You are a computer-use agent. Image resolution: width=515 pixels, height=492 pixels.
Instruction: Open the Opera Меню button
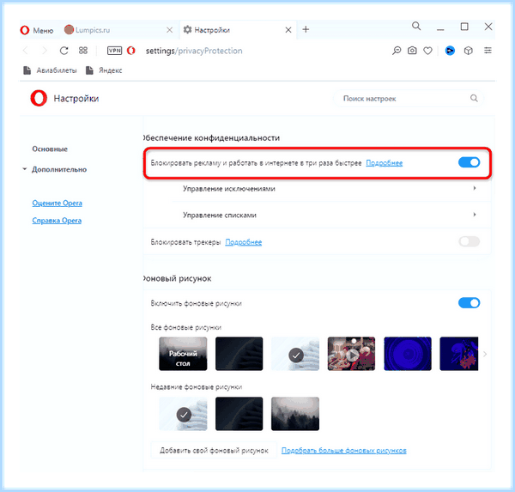[x=36, y=30]
